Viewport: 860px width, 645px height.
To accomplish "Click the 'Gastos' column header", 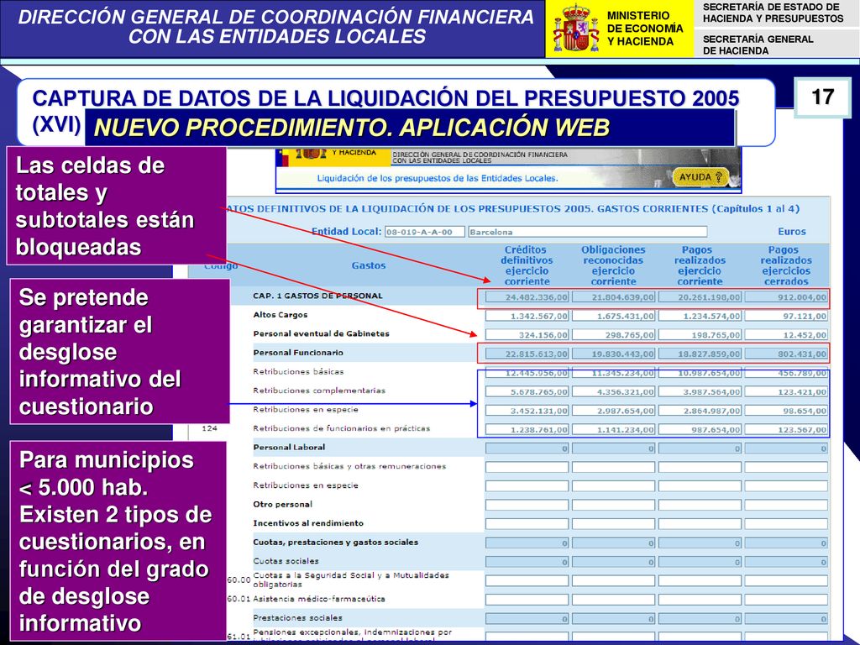I will [369, 265].
